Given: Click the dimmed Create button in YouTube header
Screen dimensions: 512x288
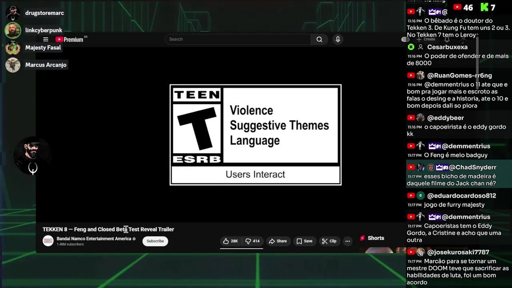Looking at the screenshot, I should click(x=426, y=39).
